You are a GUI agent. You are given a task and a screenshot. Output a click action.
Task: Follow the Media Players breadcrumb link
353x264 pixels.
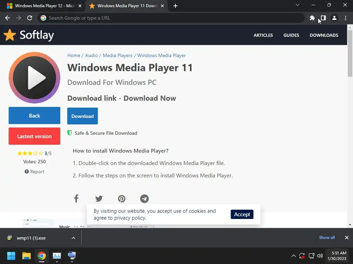[x=118, y=55]
